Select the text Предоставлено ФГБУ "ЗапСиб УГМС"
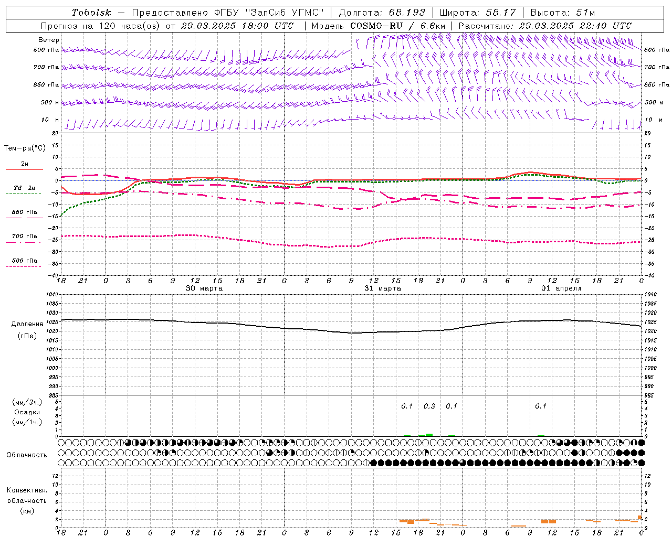 228,13
